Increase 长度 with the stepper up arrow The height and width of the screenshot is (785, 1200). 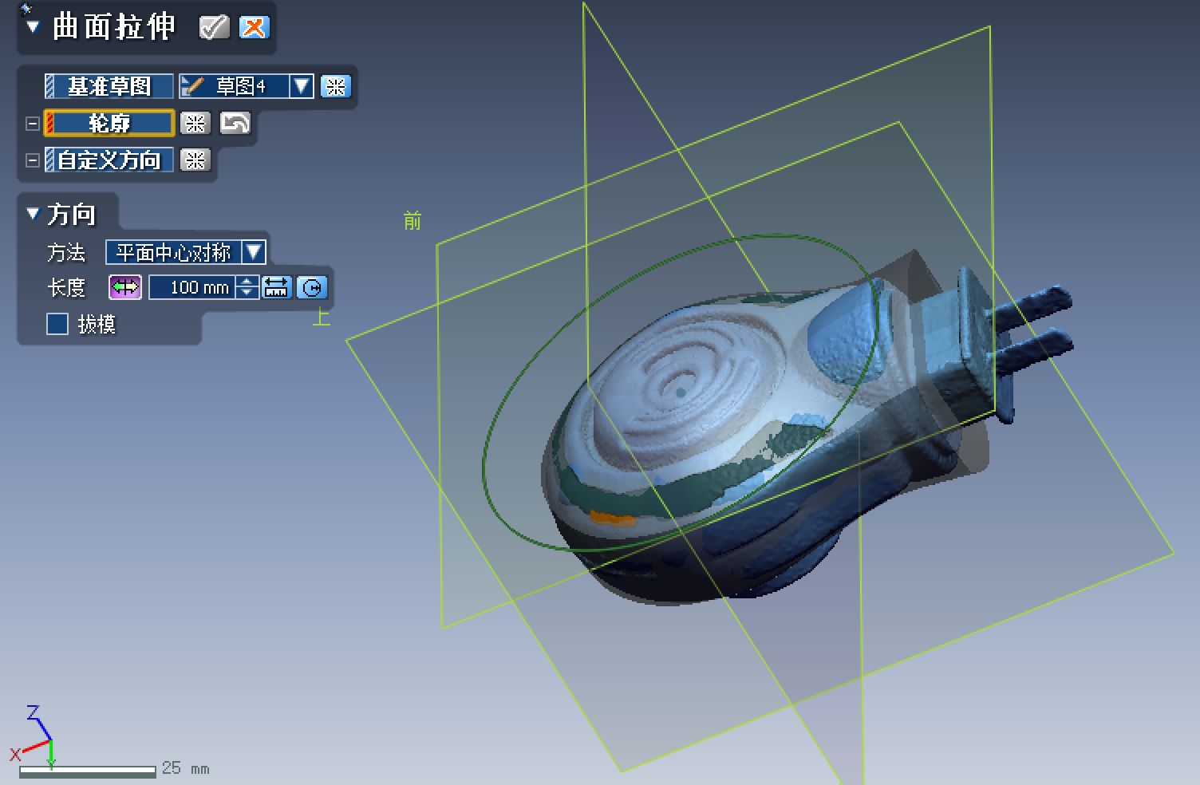pyautogui.click(x=248, y=282)
